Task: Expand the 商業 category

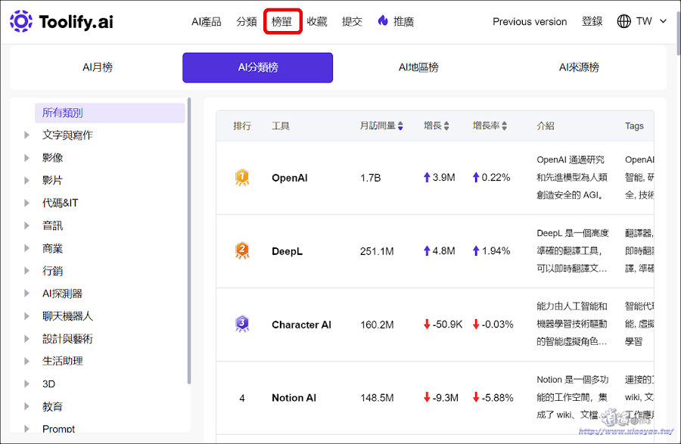Action: tap(27, 248)
